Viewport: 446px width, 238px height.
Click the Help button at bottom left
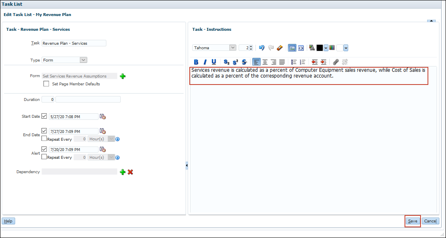[8, 221]
